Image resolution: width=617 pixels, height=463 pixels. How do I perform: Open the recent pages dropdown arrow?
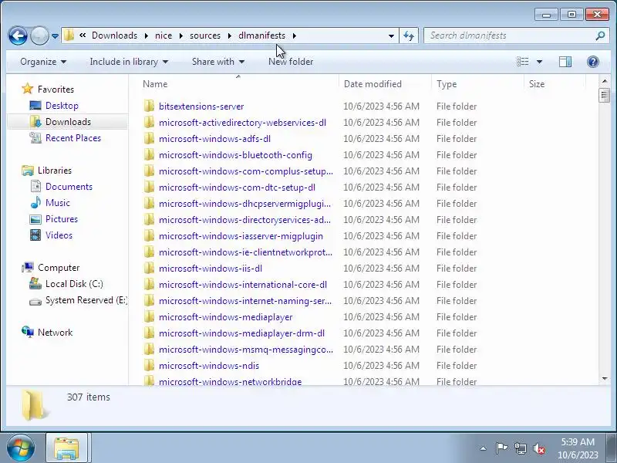(55, 36)
